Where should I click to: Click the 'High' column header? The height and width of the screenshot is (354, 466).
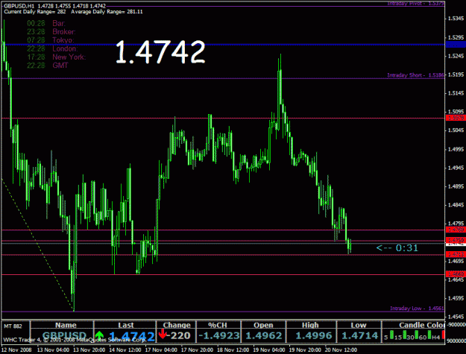point(310,325)
